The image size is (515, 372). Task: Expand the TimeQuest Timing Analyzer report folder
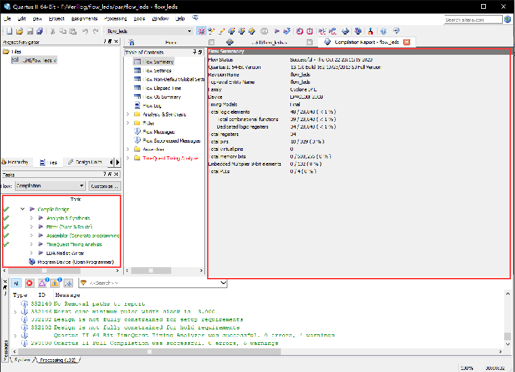tap(128, 158)
